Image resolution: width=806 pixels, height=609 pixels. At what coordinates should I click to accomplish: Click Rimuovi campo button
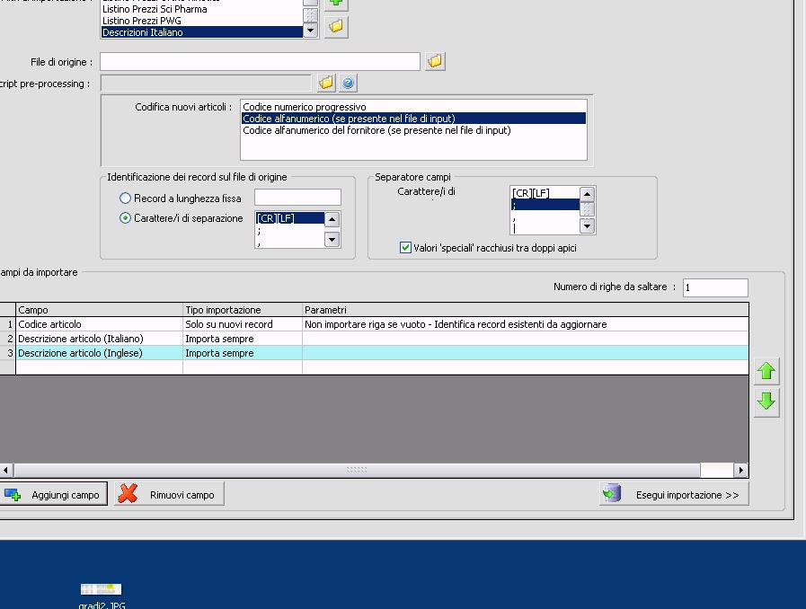click(169, 494)
